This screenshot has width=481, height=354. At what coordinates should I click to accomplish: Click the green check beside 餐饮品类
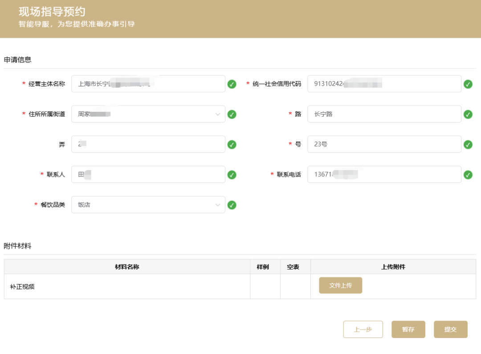coord(232,205)
